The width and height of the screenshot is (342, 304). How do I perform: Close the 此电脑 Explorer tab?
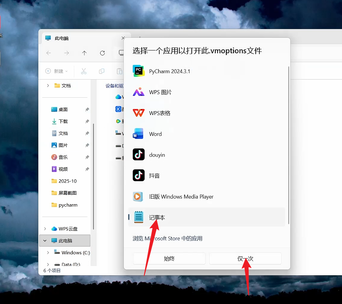[x=123, y=38]
